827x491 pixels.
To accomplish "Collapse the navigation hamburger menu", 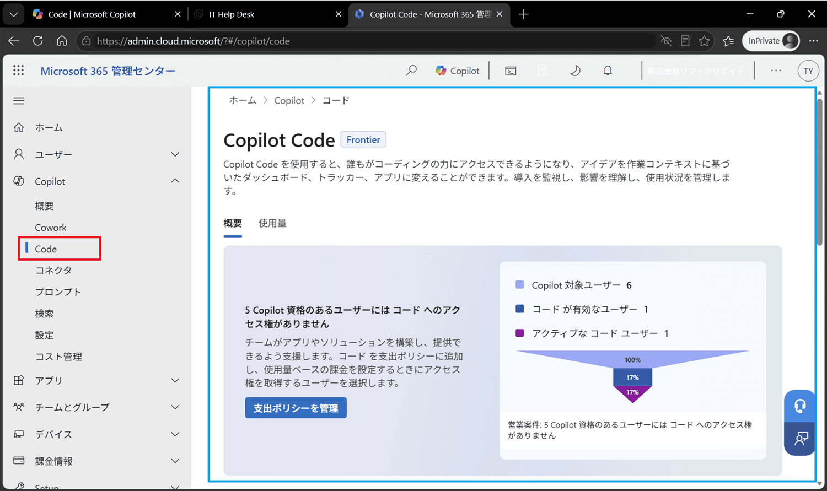I will (x=19, y=101).
